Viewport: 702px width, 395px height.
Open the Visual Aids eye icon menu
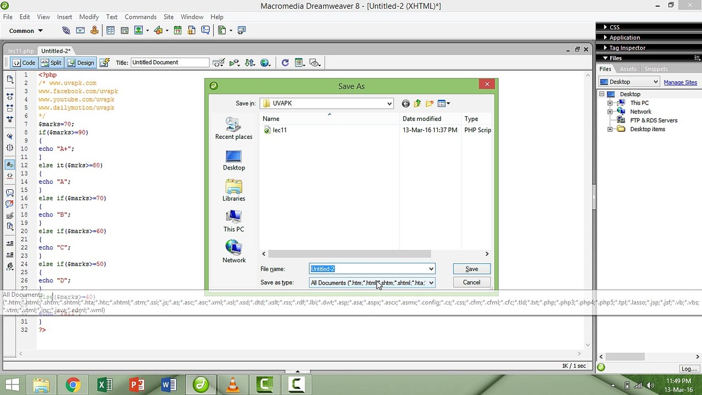315,63
